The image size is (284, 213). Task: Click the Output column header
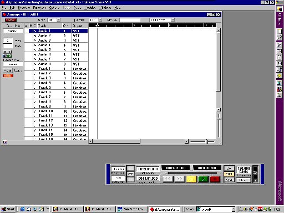80,26
